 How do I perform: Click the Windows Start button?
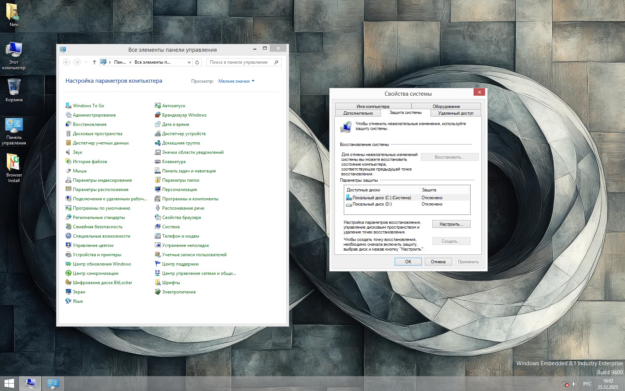[x=9, y=383]
